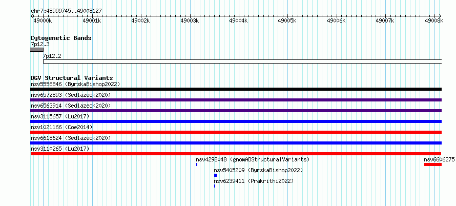
Task: Click the 49001k ruler label
Action: [x=92, y=20]
